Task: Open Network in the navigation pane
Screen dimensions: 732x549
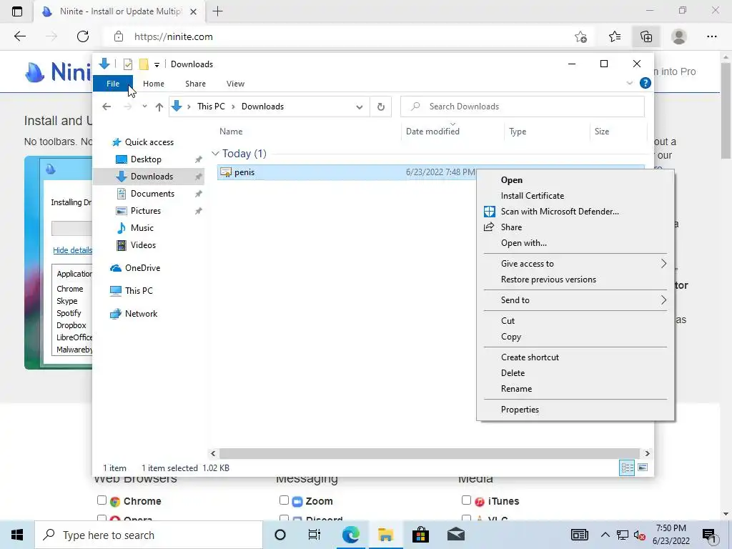Action: pyautogui.click(x=141, y=314)
